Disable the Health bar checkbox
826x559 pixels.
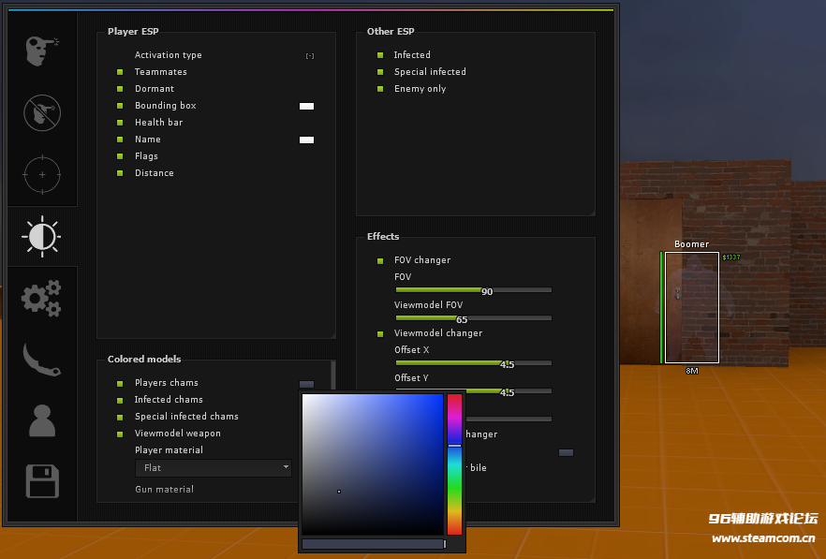120,123
